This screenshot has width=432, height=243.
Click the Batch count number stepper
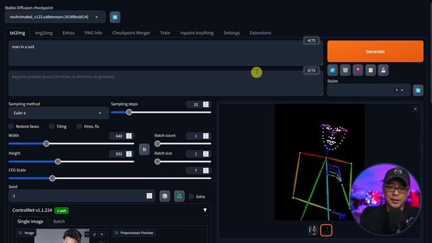point(206,136)
